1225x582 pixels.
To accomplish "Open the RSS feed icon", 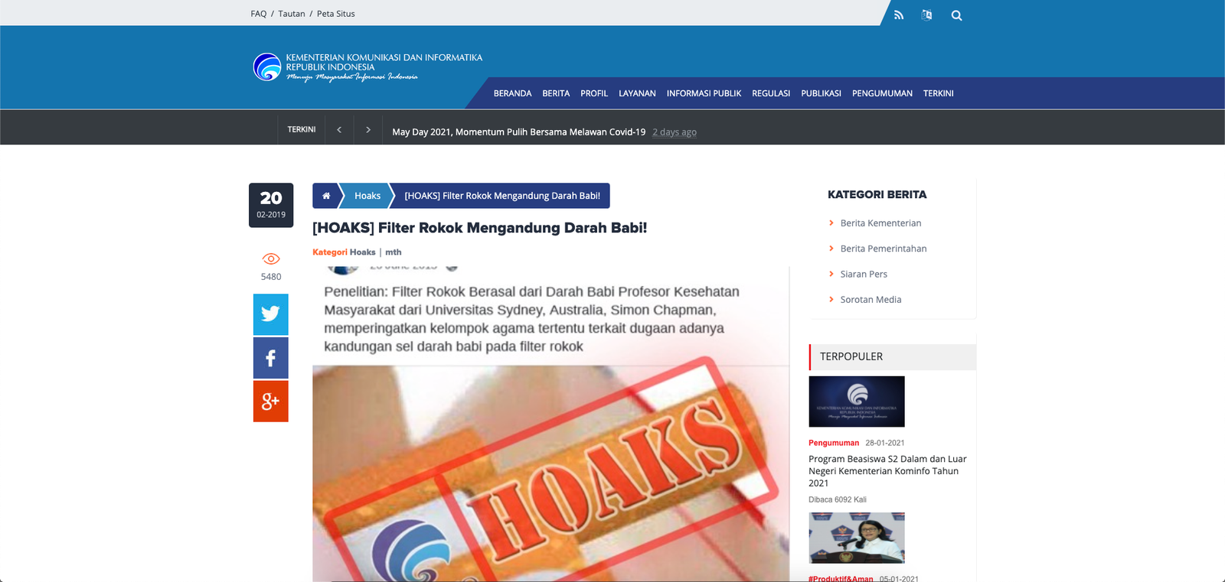I will (899, 15).
